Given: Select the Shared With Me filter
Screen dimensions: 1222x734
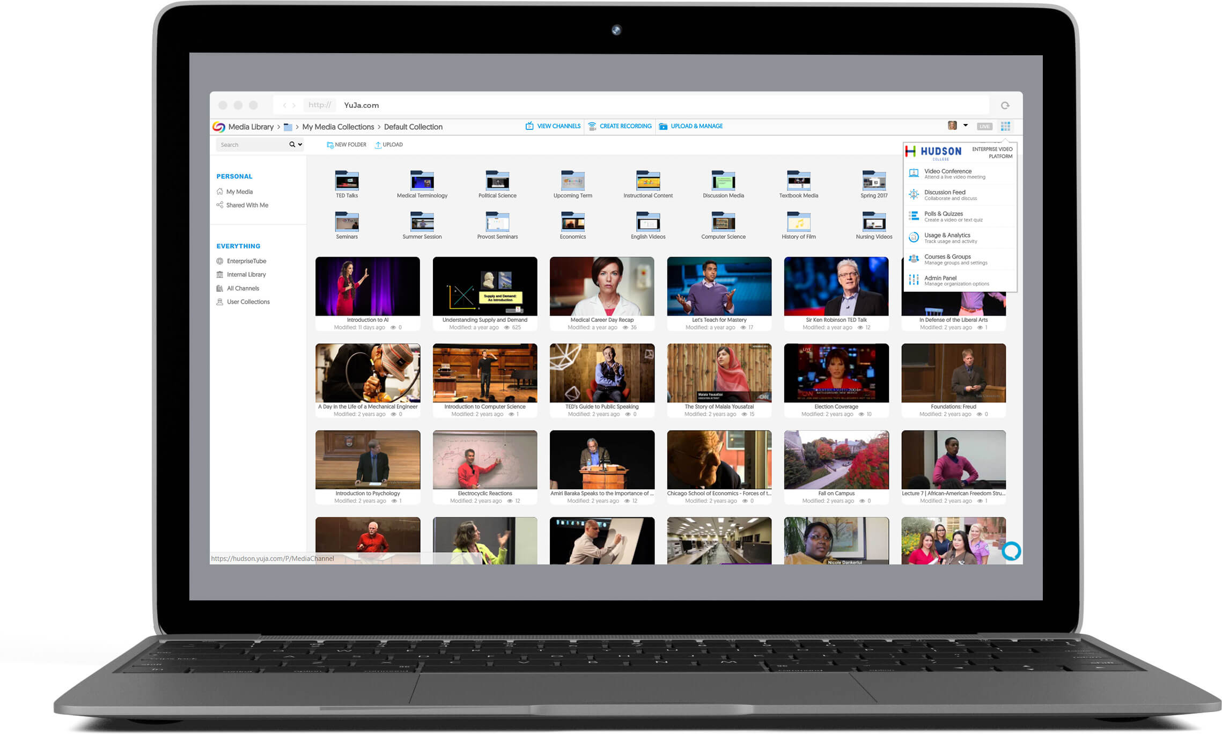Looking at the screenshot, I should point(247,204).
